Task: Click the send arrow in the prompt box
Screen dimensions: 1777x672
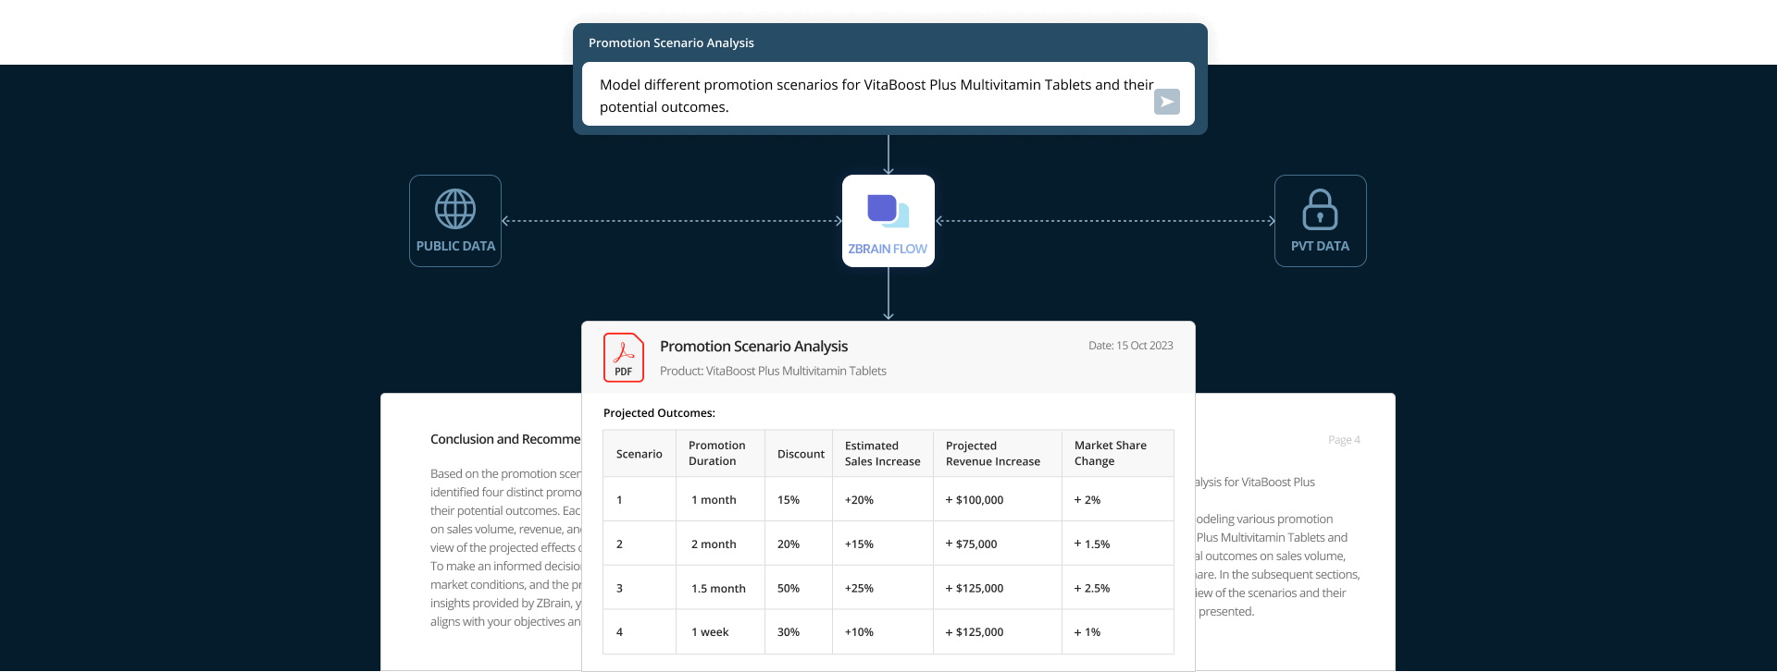Action: point(1166,102)
